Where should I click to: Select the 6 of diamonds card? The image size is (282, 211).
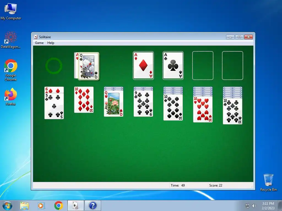pos(54,90)
